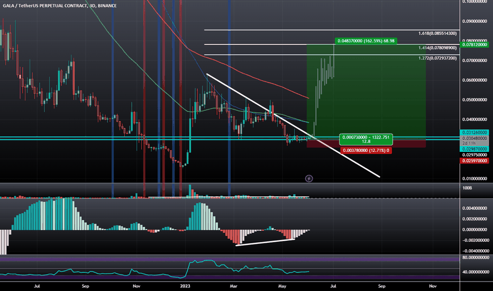Select the white divergence line under MACD histogram

point(265,242)
